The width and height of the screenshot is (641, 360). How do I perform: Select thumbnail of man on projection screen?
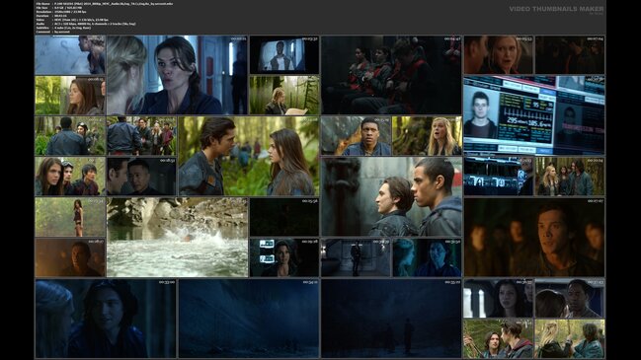(284, 54)
